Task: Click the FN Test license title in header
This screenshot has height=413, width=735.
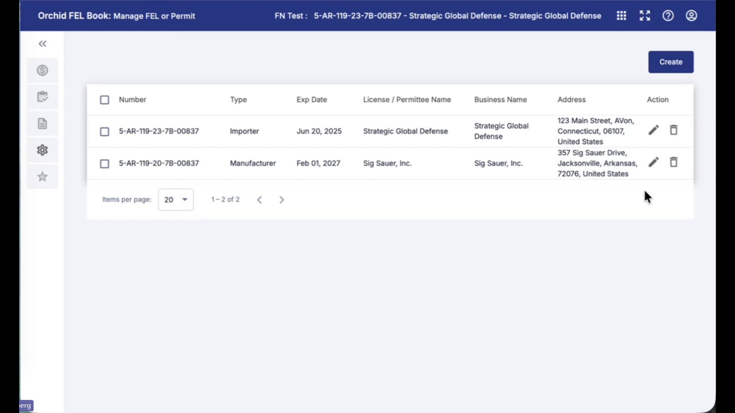Action: pyautogui.click(x=438, y=16)
